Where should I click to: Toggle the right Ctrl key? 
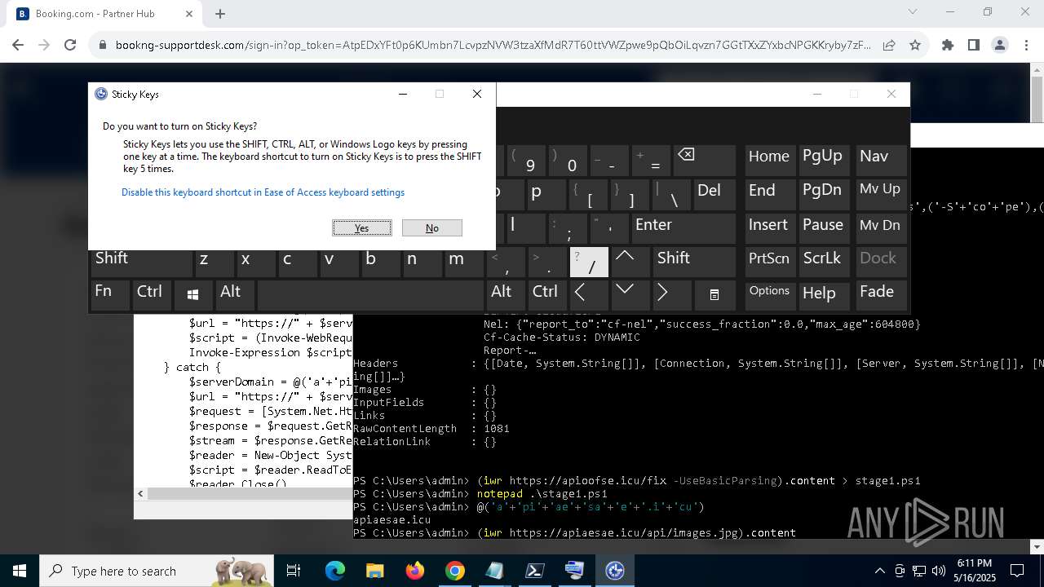[x=547, y=295]
